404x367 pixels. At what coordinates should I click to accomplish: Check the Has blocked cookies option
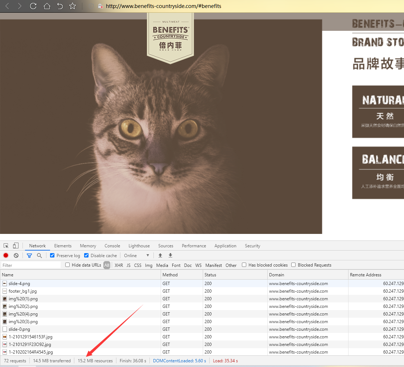click(x=244, y=265)
